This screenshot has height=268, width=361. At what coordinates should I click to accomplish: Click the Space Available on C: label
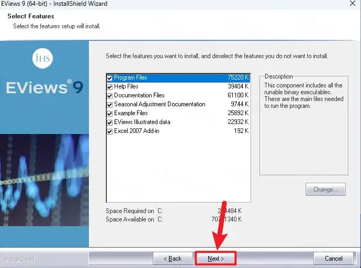[134, 219]
